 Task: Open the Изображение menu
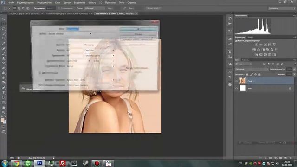tap(44, 3)
